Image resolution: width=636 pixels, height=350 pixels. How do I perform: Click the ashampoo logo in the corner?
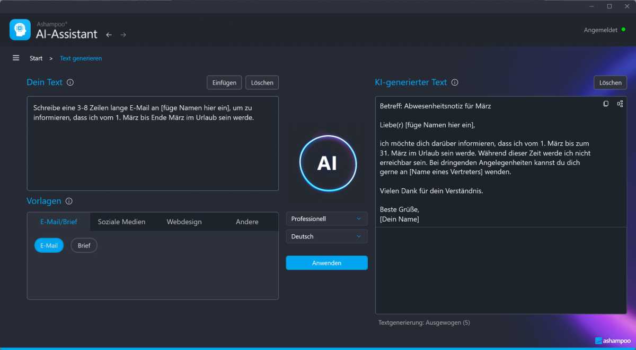click(x=613, y=340)
